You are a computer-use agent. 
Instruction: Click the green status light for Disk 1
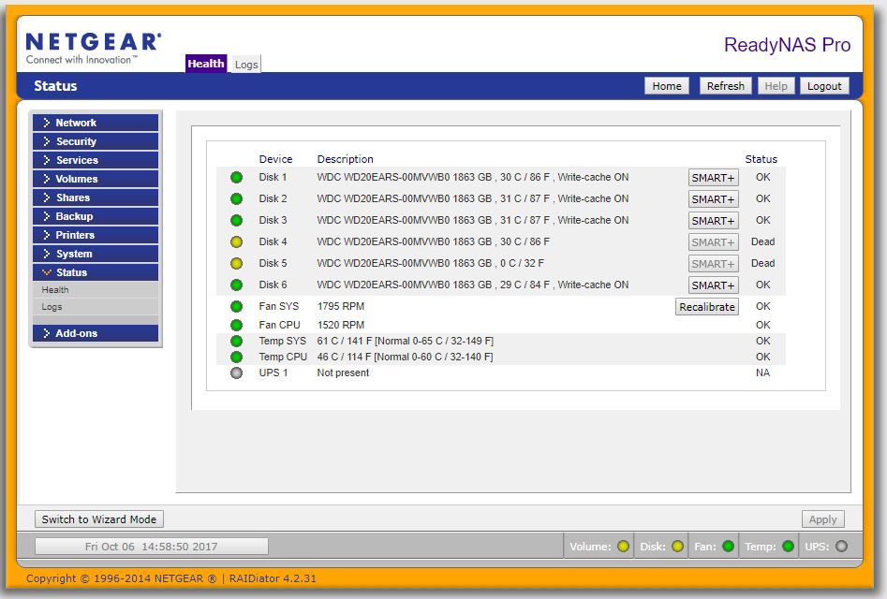pyautogui.click(x=236, y=178)
